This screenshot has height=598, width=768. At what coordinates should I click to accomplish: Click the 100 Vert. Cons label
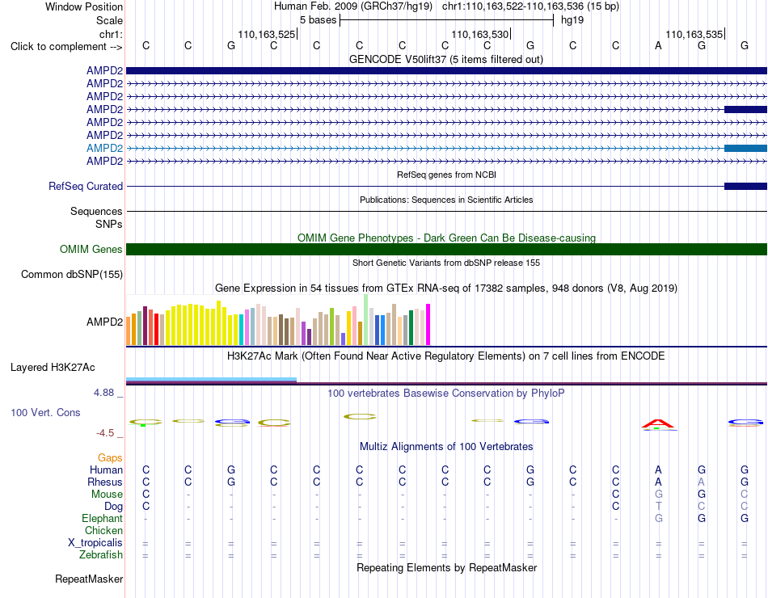click(x=45, y=412)
